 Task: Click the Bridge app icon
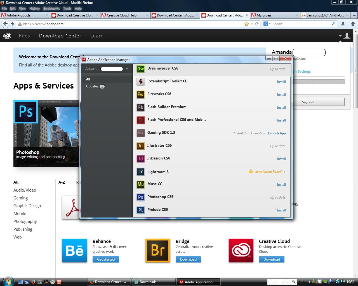click(158, 251)
